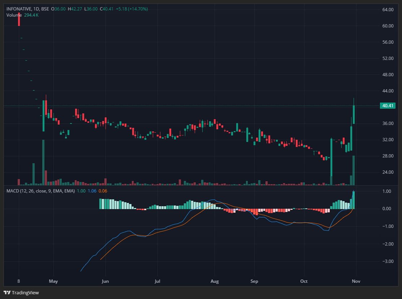Click the 56.00 price axis label
Image resolution: width=402 pixels, height=299 pixels.
point(388,42)
